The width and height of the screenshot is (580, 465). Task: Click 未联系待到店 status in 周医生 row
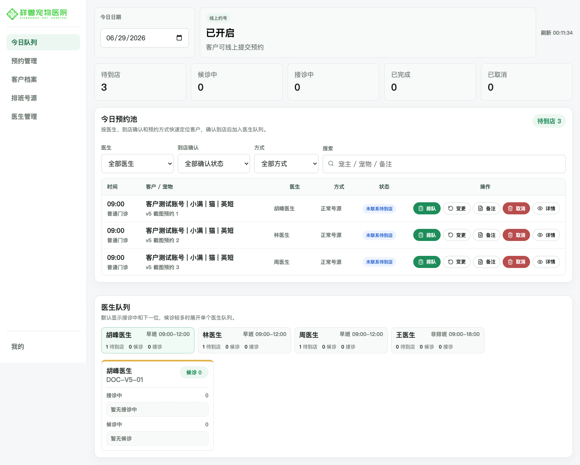coord(379,262)
